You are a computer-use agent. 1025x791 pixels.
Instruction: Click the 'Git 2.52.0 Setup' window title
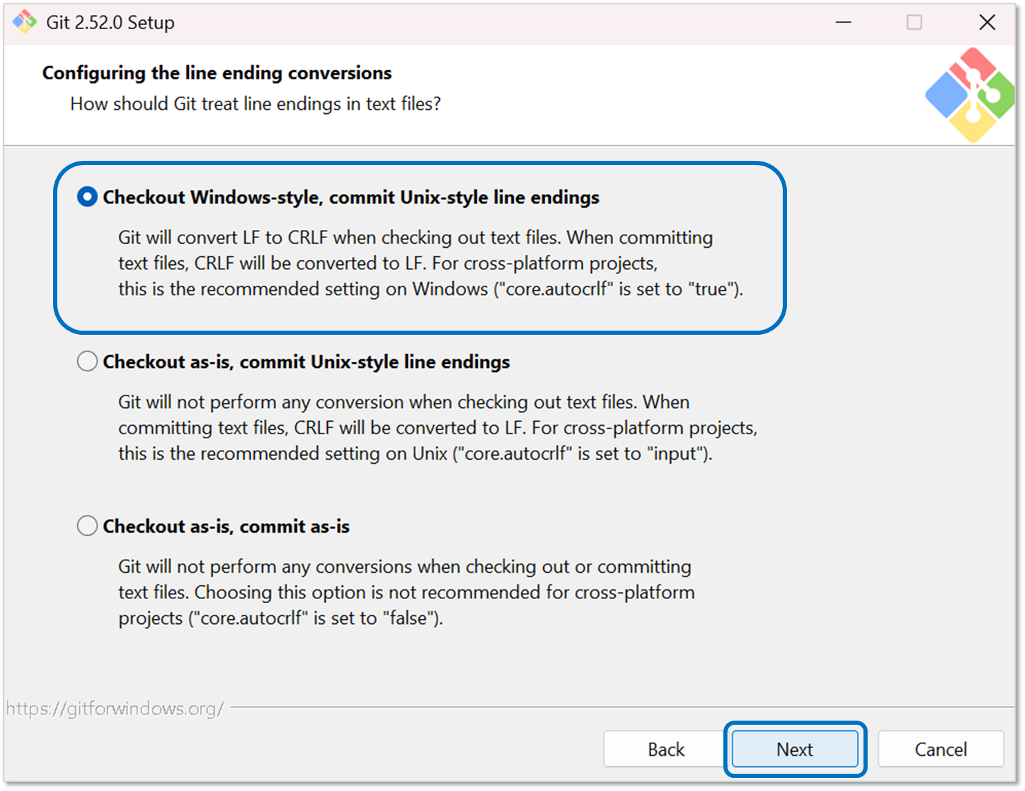coord(110,23)
